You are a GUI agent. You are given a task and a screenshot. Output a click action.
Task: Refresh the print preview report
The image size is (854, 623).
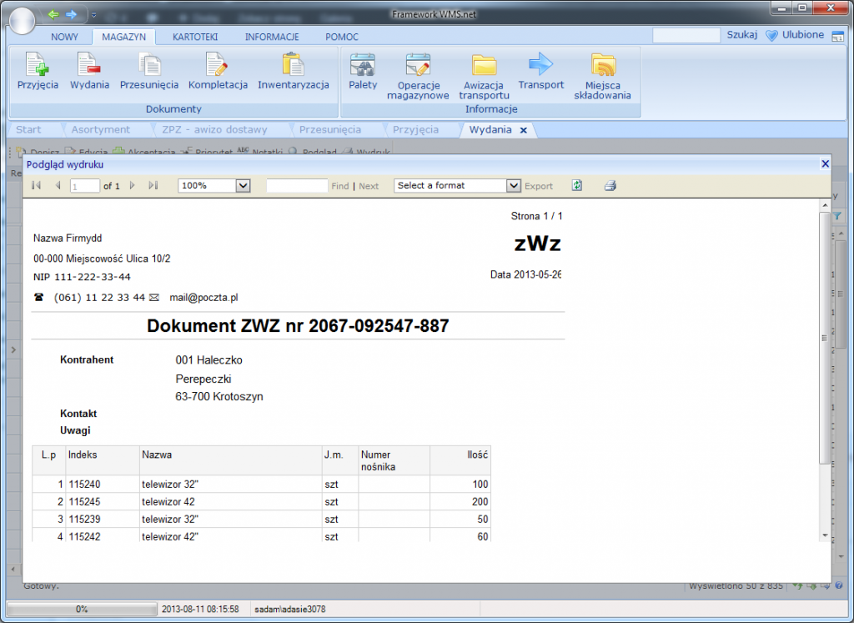click(x=577, y=185)
